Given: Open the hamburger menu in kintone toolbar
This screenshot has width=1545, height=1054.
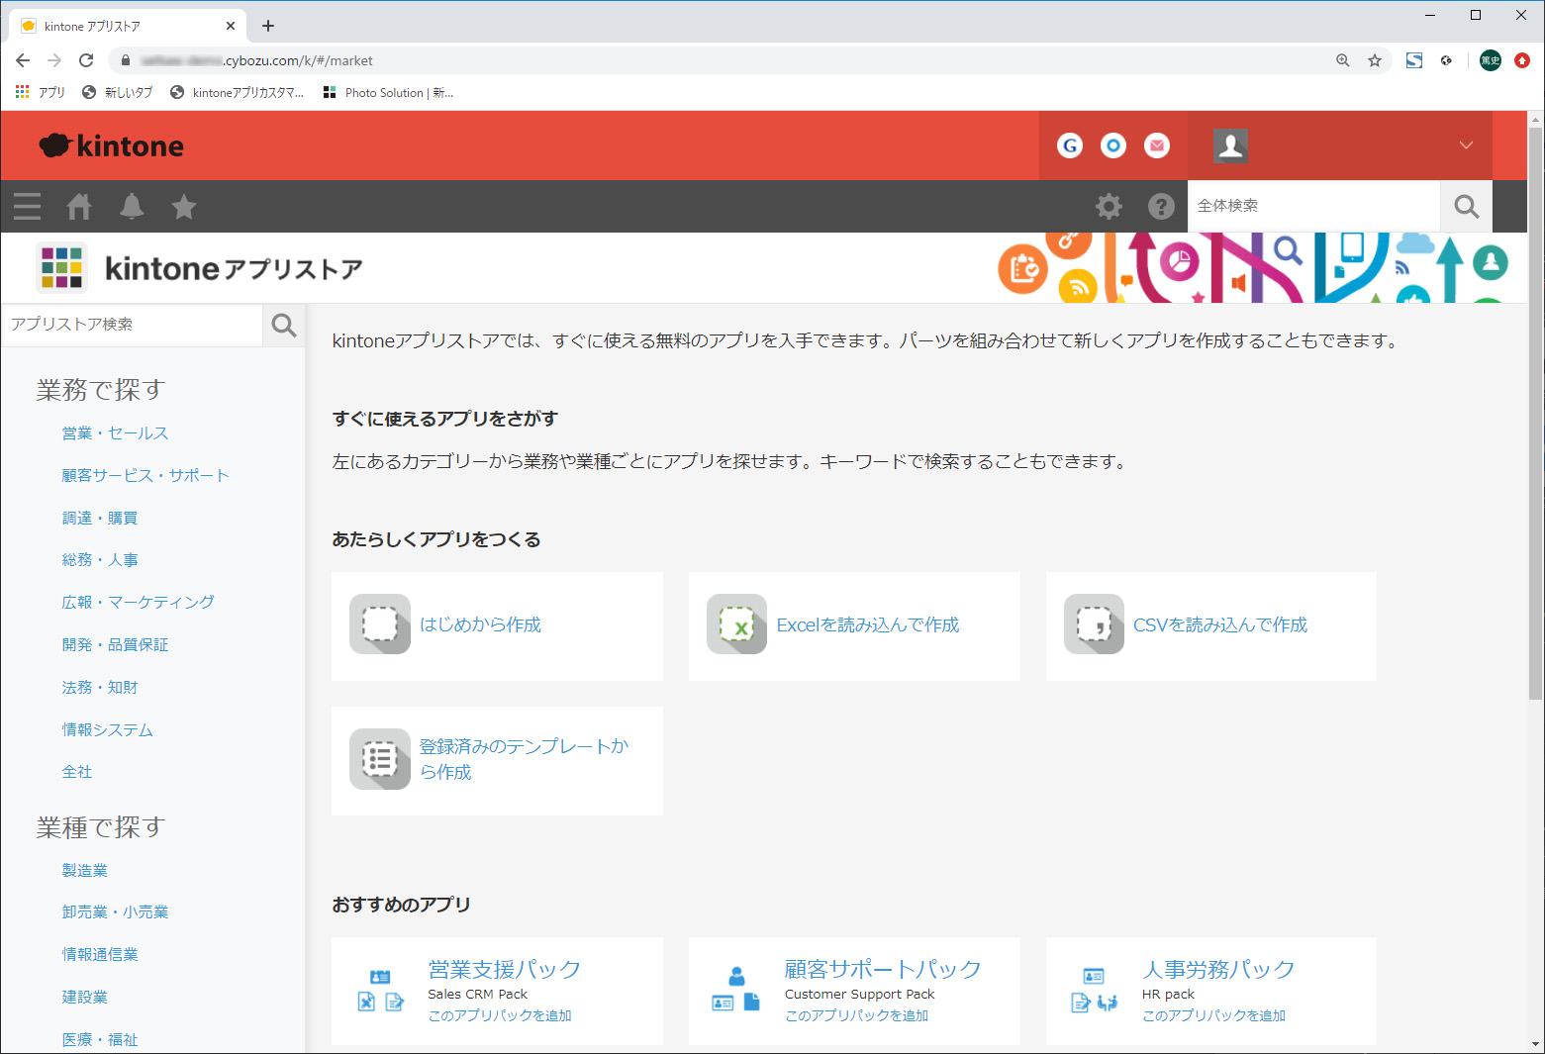Looking at the screenshot, I should pyautogui.click(x=28, y=206).
